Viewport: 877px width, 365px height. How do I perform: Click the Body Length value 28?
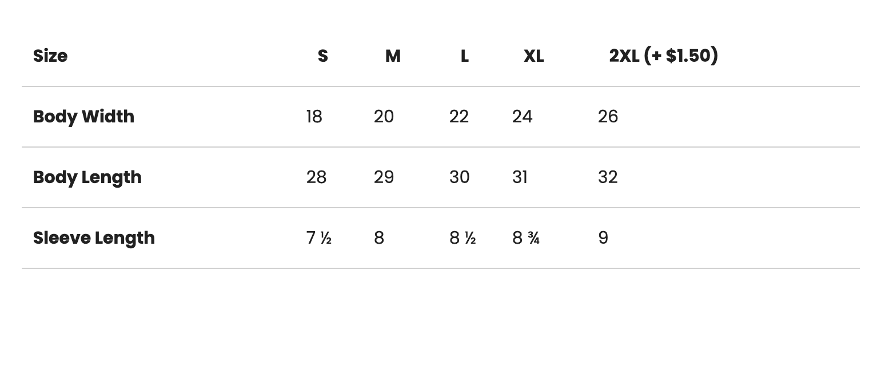pyautogui.click(x=316, y=177)
